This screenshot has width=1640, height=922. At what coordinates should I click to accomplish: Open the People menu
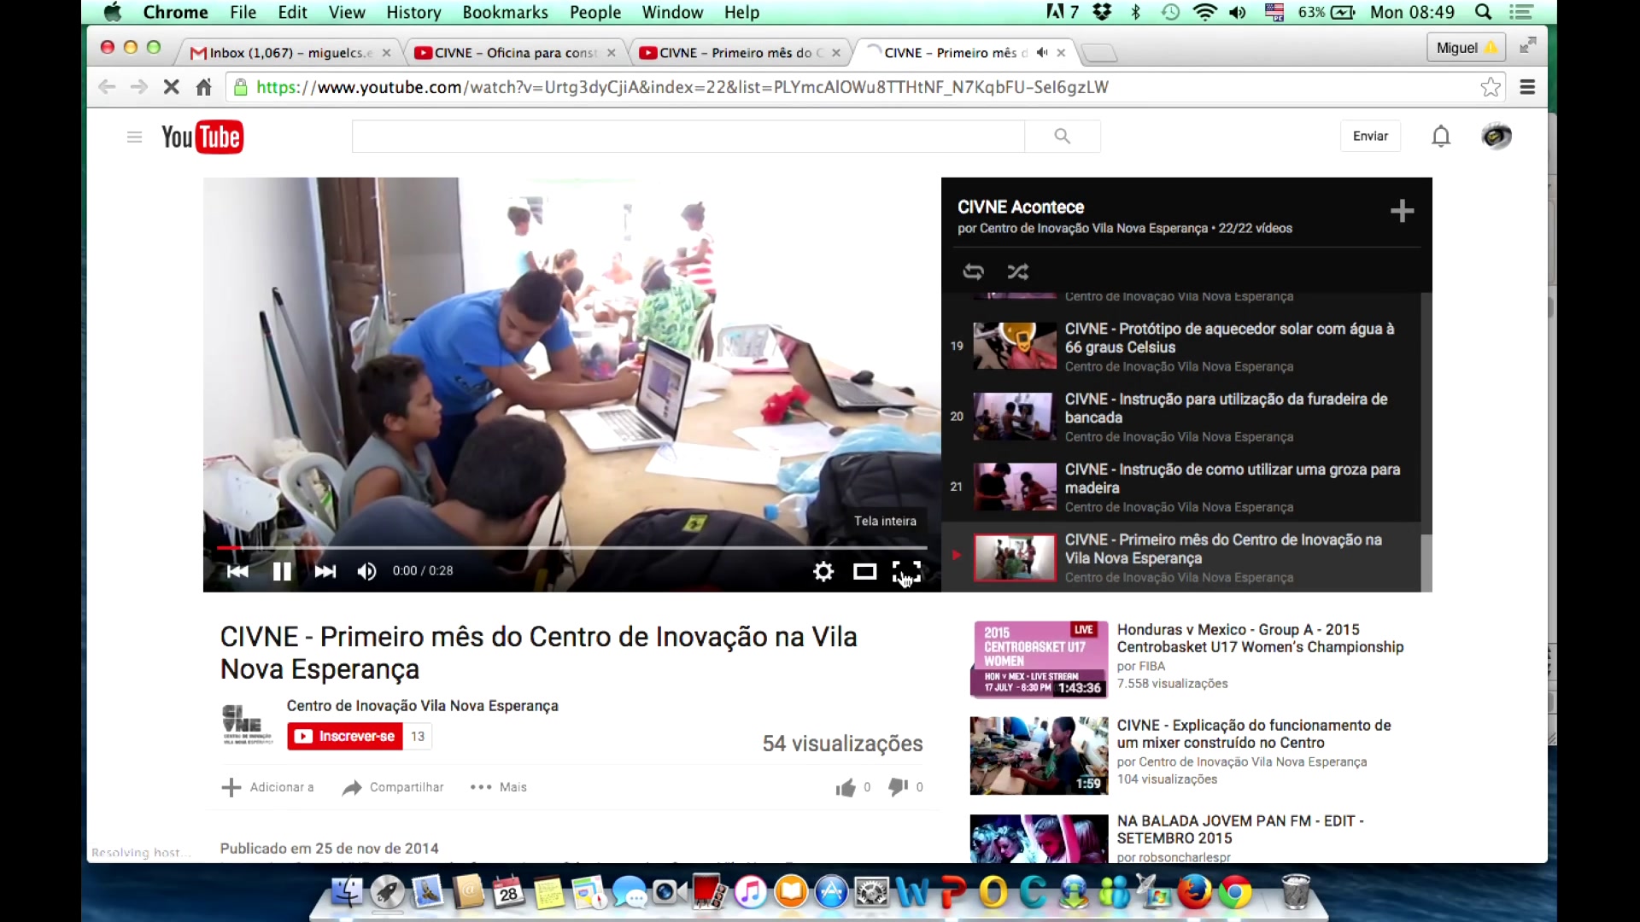click(595, 12)
